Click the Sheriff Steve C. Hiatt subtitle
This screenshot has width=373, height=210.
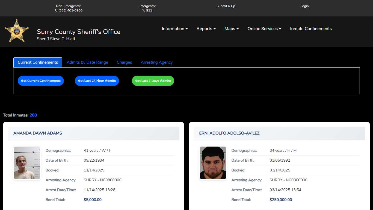click(56, 39)
